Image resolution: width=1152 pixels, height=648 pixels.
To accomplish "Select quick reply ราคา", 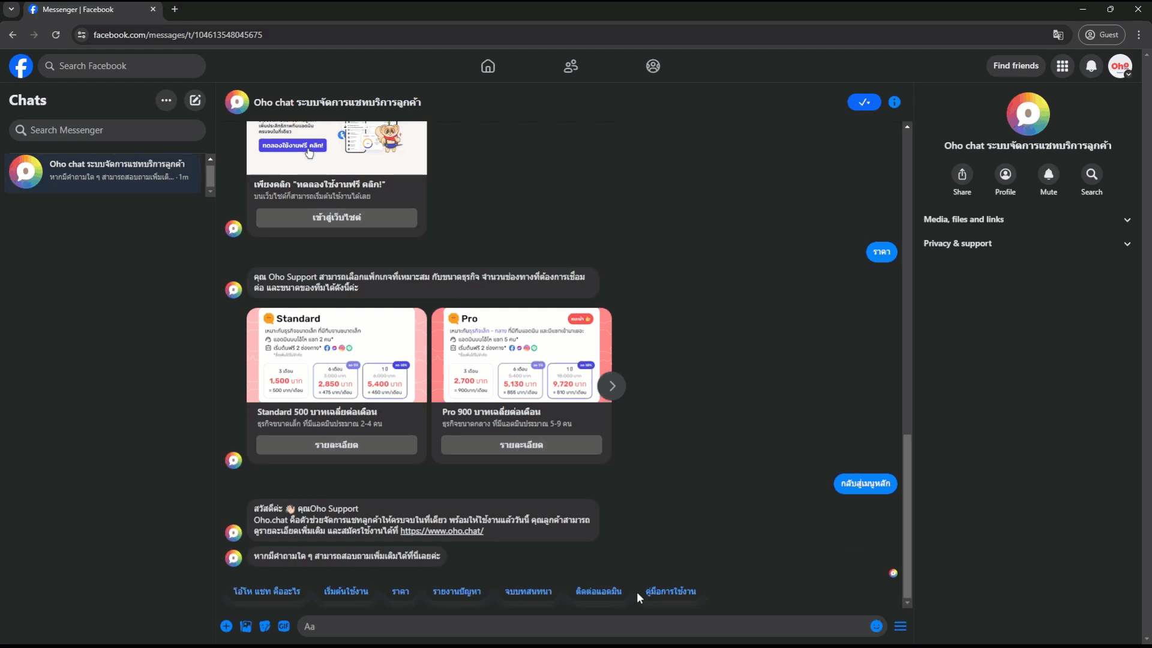I will tap(400, 592).
